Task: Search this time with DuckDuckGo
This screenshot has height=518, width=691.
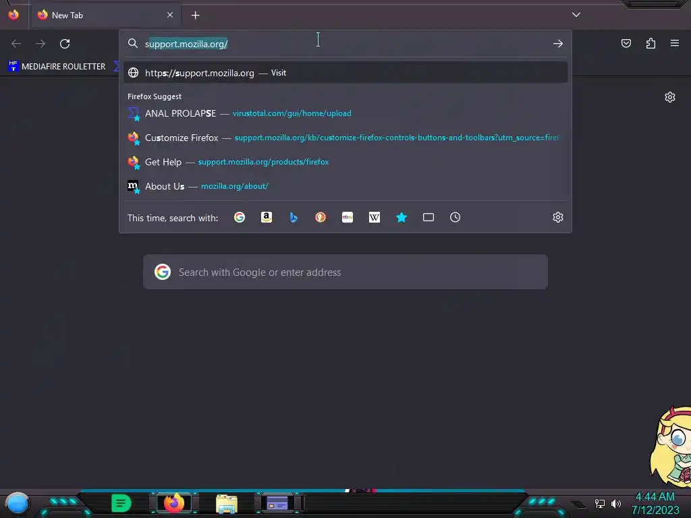Action: coord(321,217)
